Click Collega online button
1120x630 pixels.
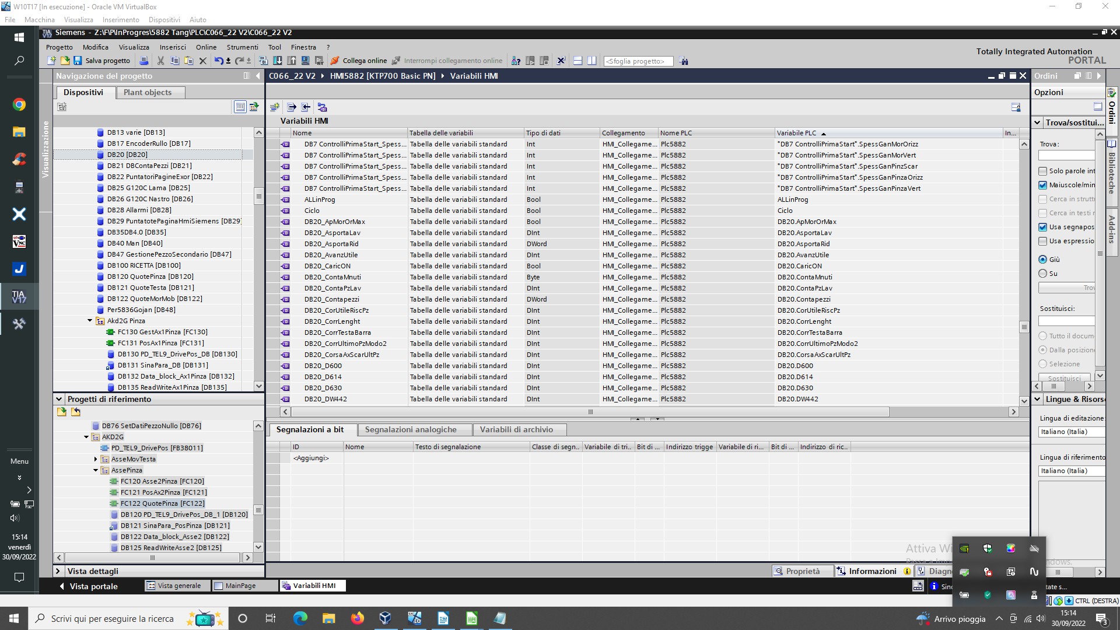tap(359, 61)
